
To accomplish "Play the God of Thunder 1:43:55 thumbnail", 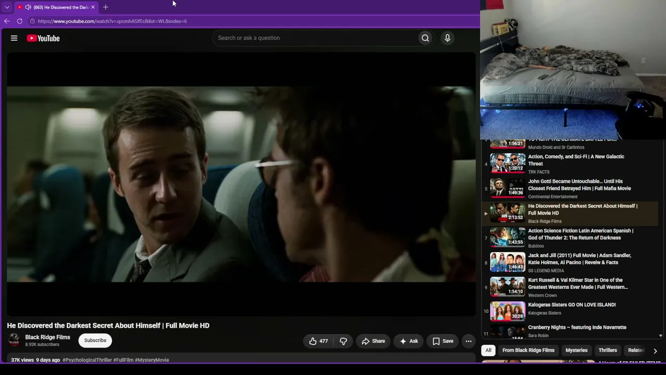I will click(507, 237).
